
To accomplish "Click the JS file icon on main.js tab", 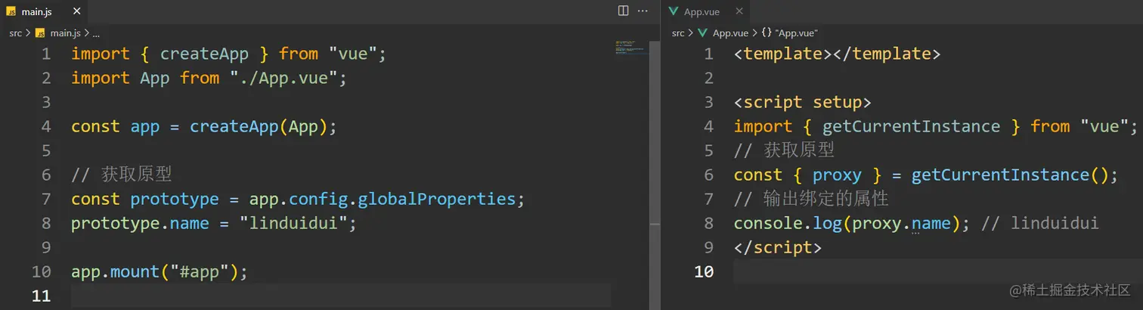I will [x=11, y=11].
